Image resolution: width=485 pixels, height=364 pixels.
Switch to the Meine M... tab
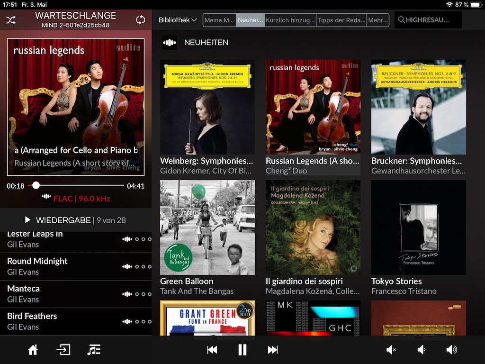pos(219,20)
